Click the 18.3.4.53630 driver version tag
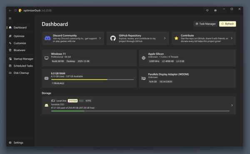Image resolution: width=250 pixels, height=154 pixels. (x=166, y=82)
